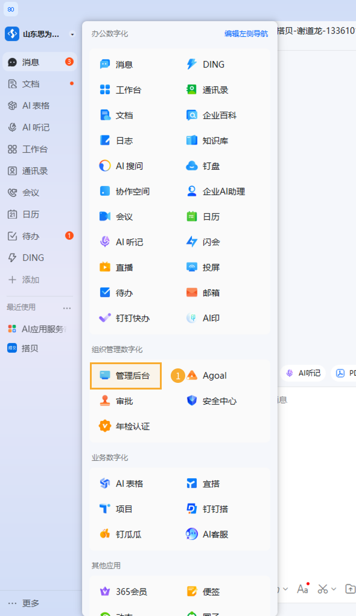This screenshot has width=356, height=616.
Task: Open 企业百科 app
Action: click(211, 115)
